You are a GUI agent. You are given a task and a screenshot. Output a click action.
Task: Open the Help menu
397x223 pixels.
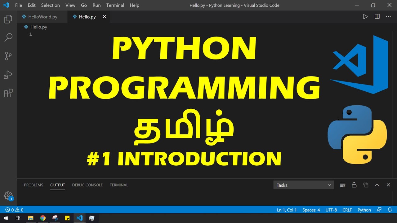pos(135,5)
